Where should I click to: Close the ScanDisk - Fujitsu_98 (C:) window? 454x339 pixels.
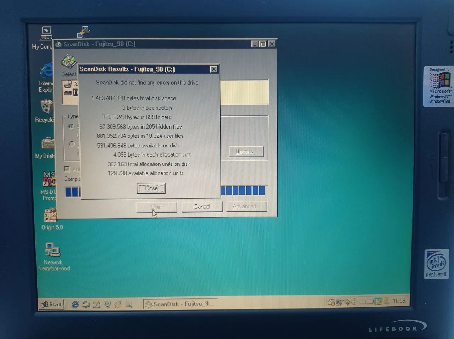(x=272, y=44)
